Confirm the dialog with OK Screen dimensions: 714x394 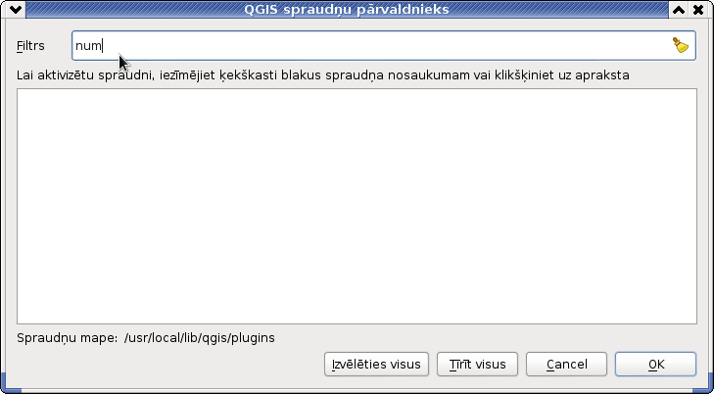click(655, 365)
